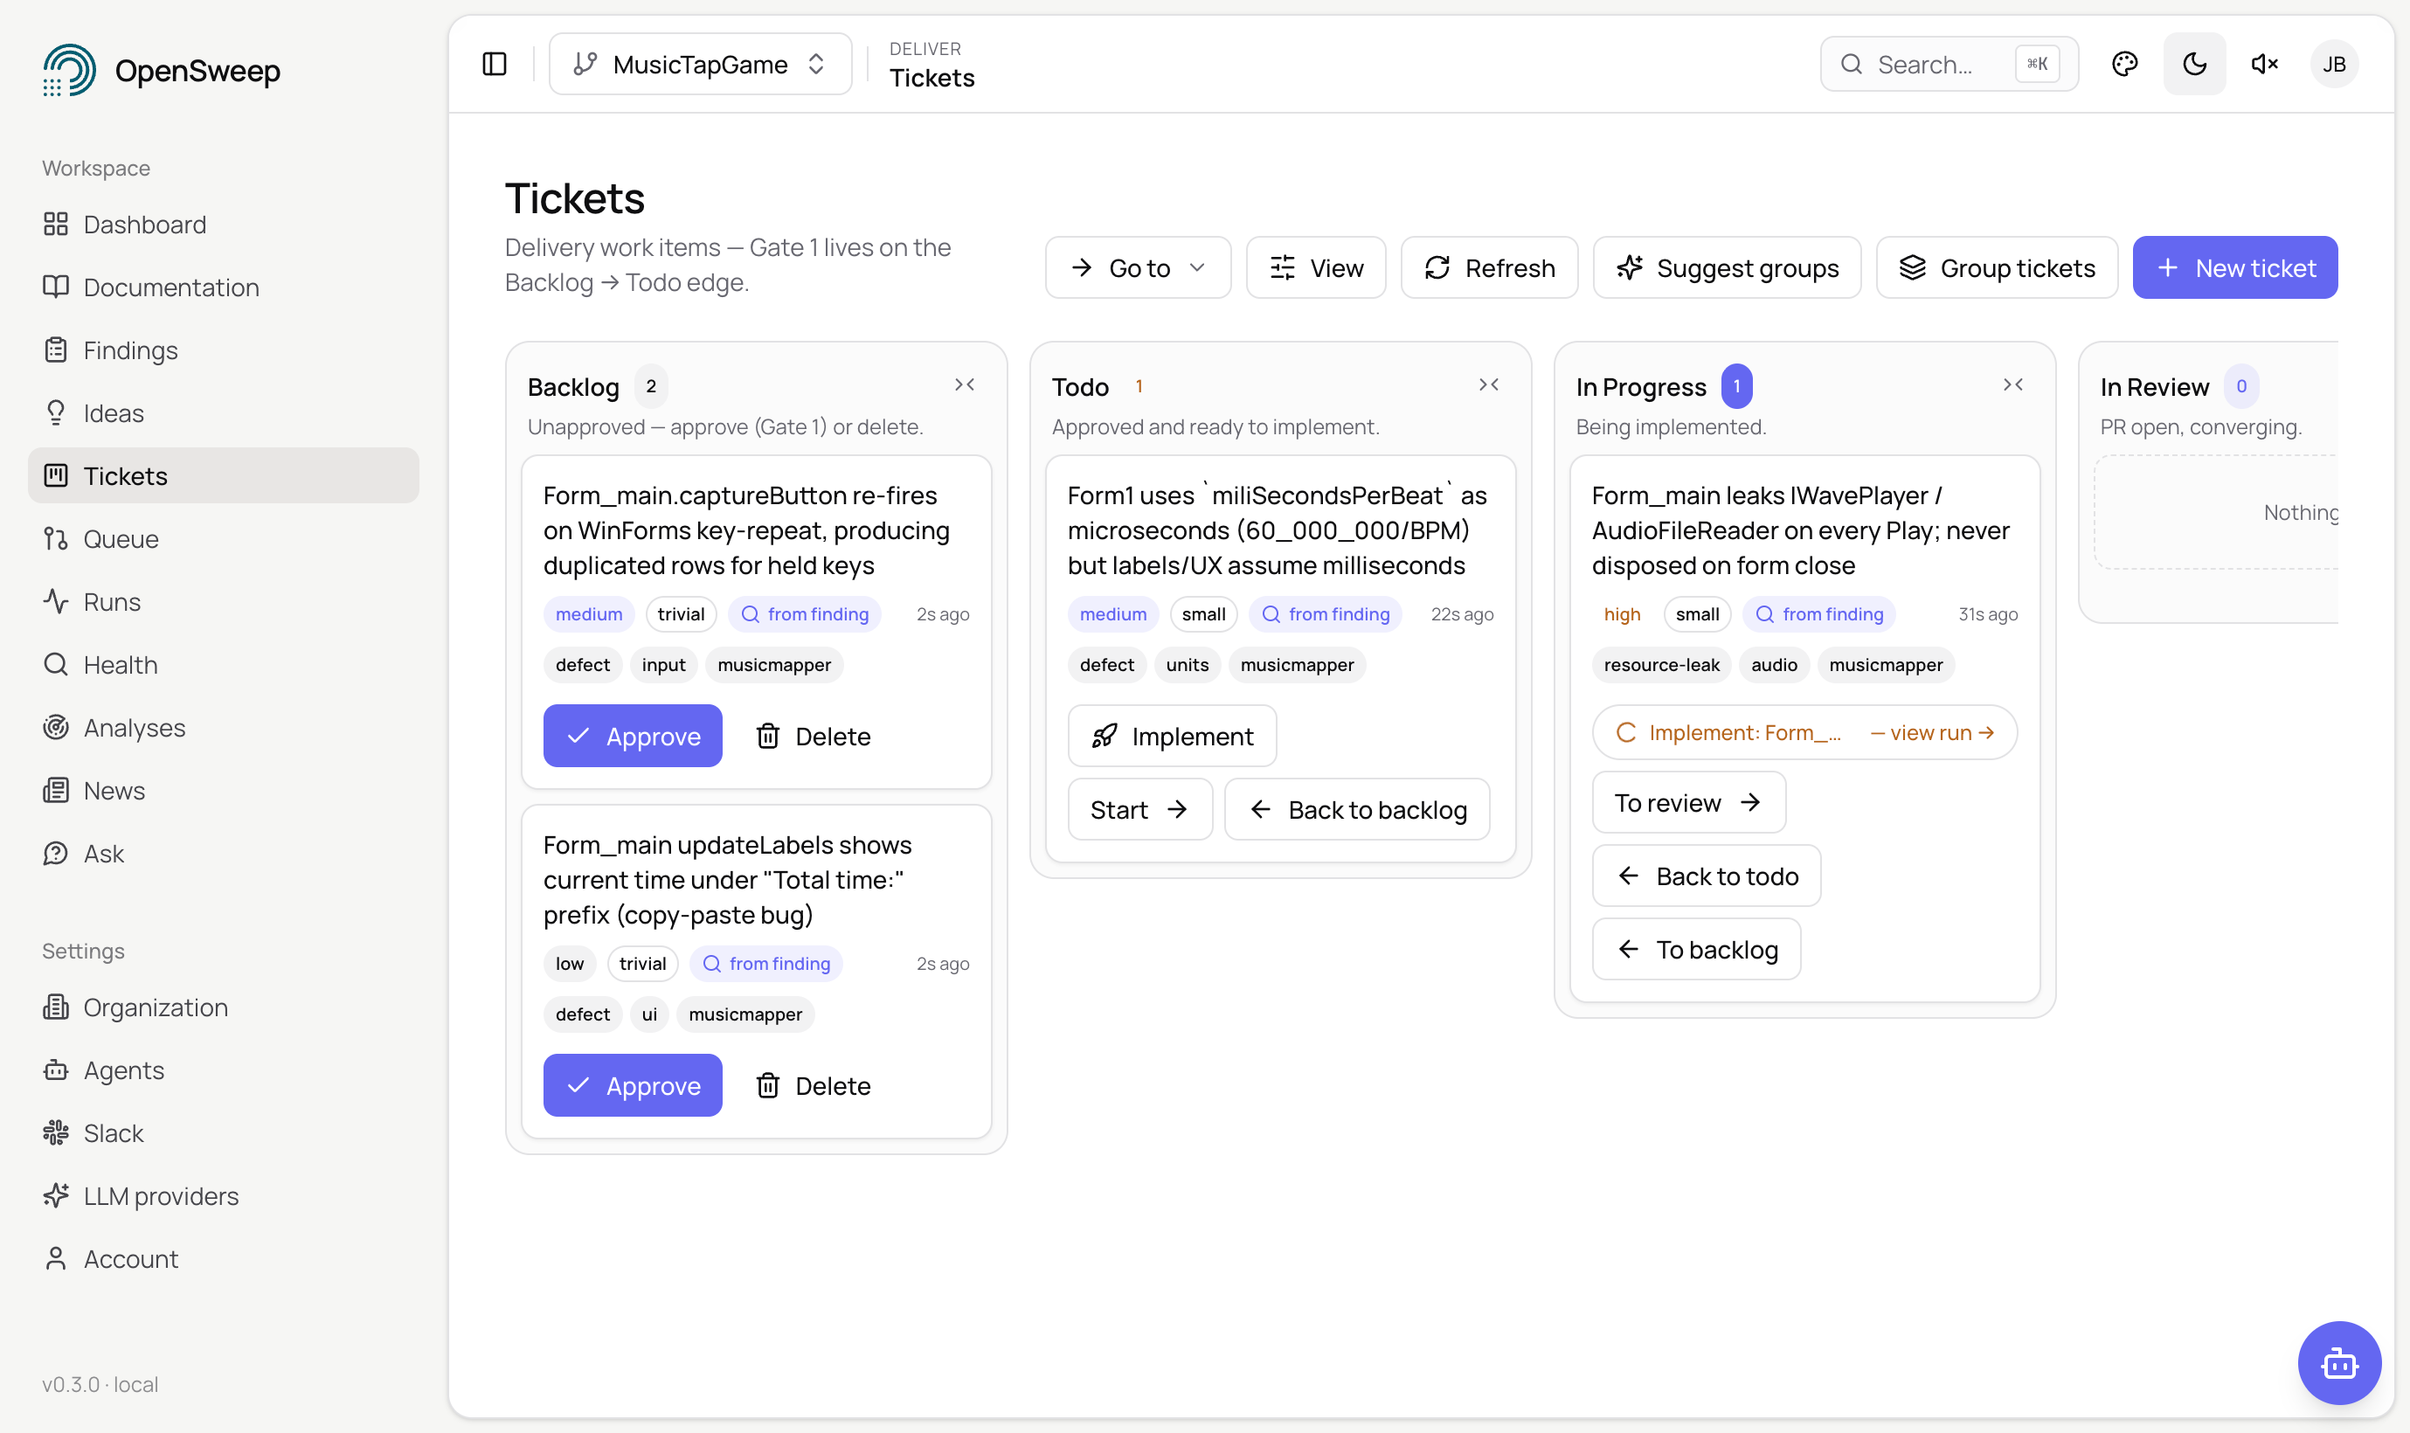Viewport: 2410px width, 1433px height.
Task: Open the View options
Action: [1315, 267]
